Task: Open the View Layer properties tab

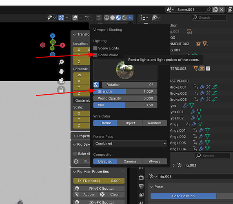Action: (x=141, y=195)
